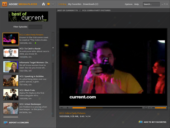This screenshot has height=128, width=170.
Task: Pause the playing video
Action: pyautogui.click(x=67, y=108)
